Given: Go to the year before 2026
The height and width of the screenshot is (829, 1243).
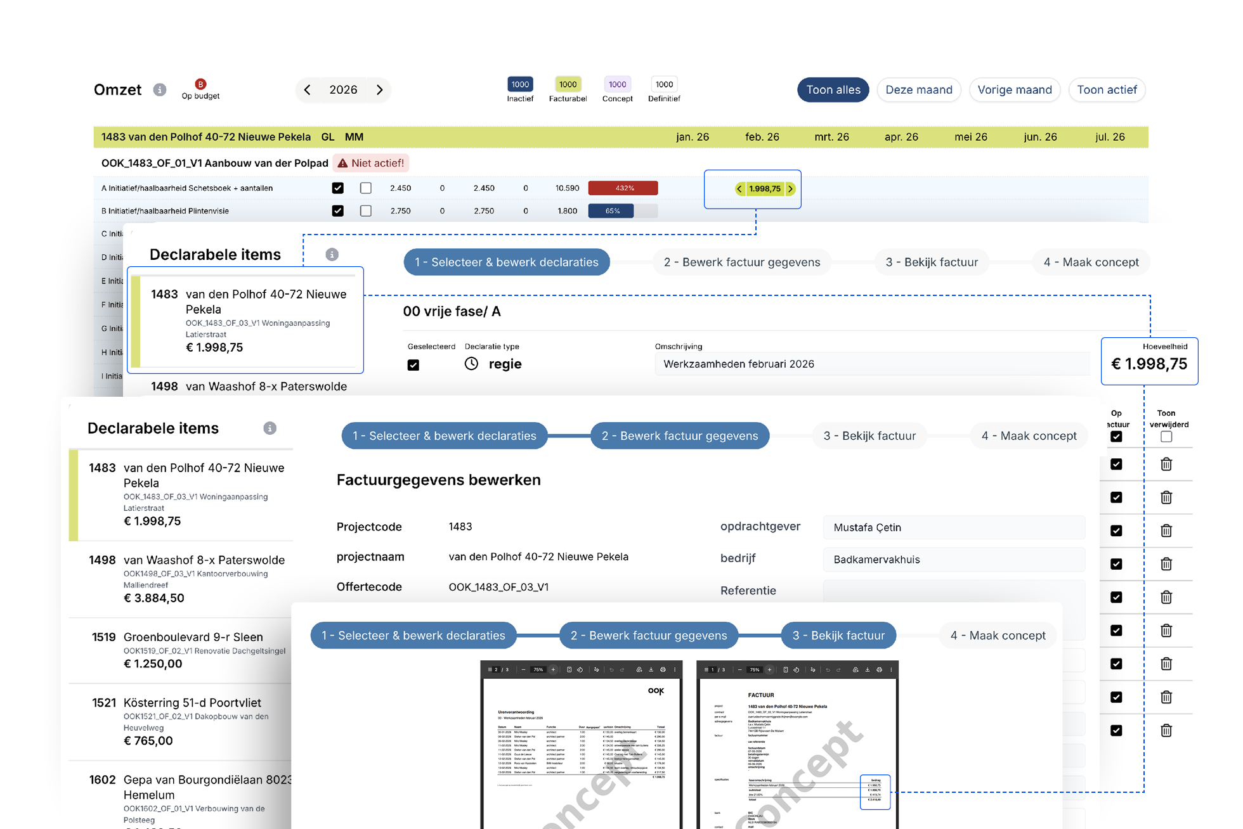Looking at the screenshot, I should [x=308, y=90].
